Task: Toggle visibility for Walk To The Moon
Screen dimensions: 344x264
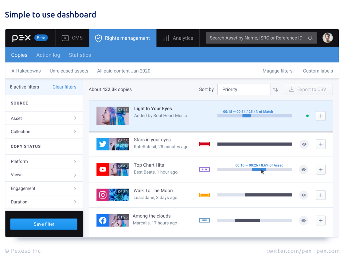Action: (x=303, y=195)
